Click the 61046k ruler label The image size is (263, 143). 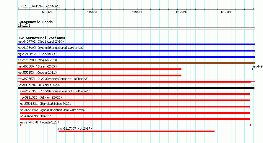[226, 12]
